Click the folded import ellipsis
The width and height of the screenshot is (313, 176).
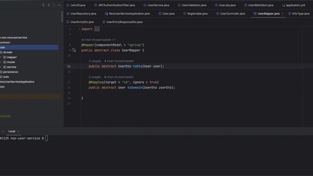pyautogui.click(x=97, y=29)
